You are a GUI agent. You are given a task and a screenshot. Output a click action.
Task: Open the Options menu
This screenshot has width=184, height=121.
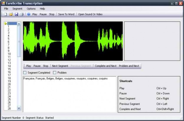click(31, 9)
